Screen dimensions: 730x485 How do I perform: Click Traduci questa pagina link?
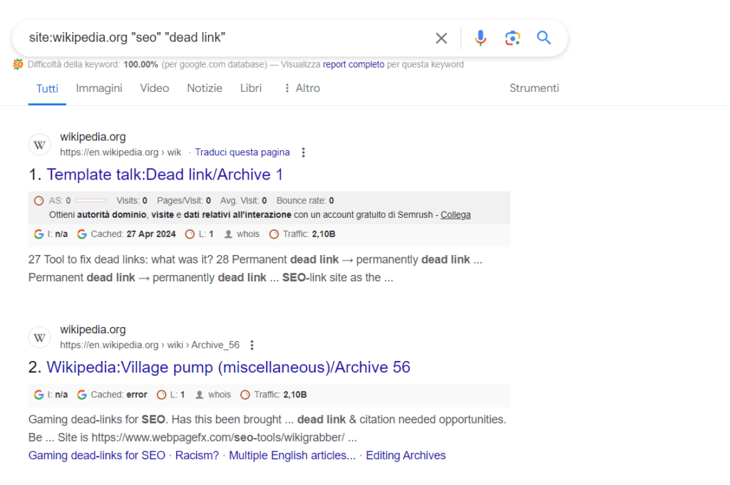tap(242, 152)
